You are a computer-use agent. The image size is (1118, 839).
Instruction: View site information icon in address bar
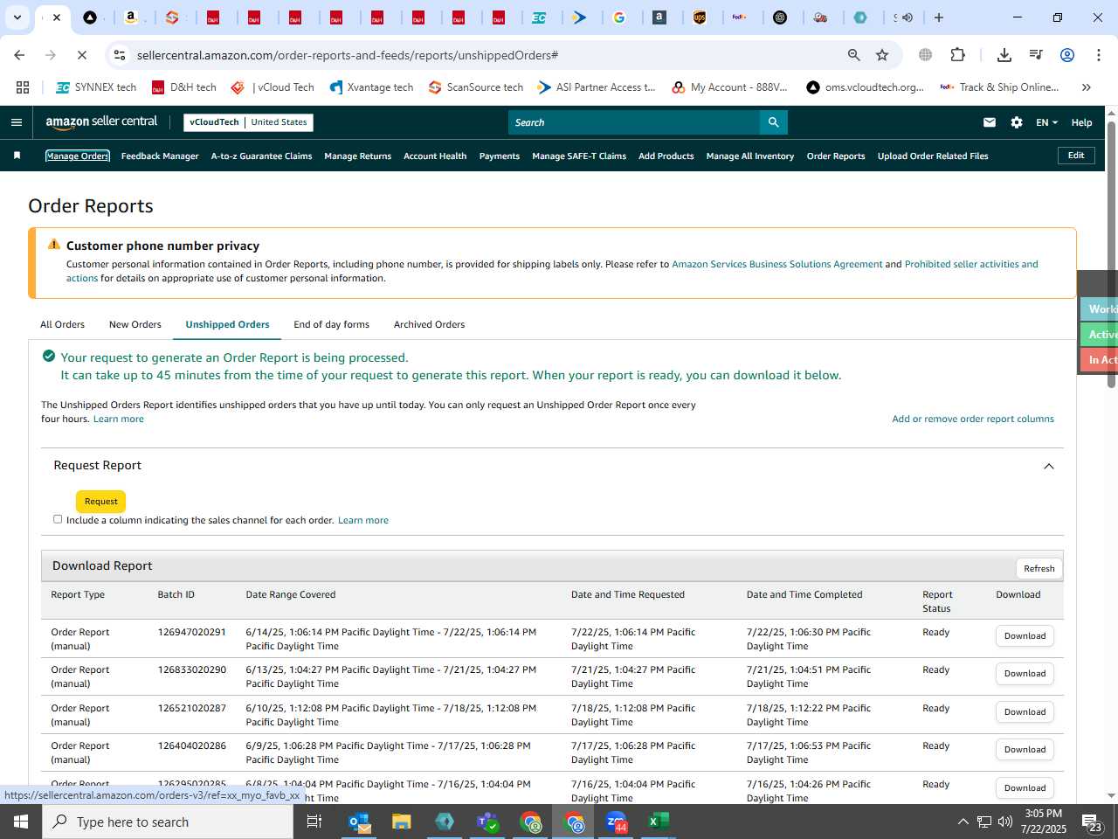coord(120,55)
